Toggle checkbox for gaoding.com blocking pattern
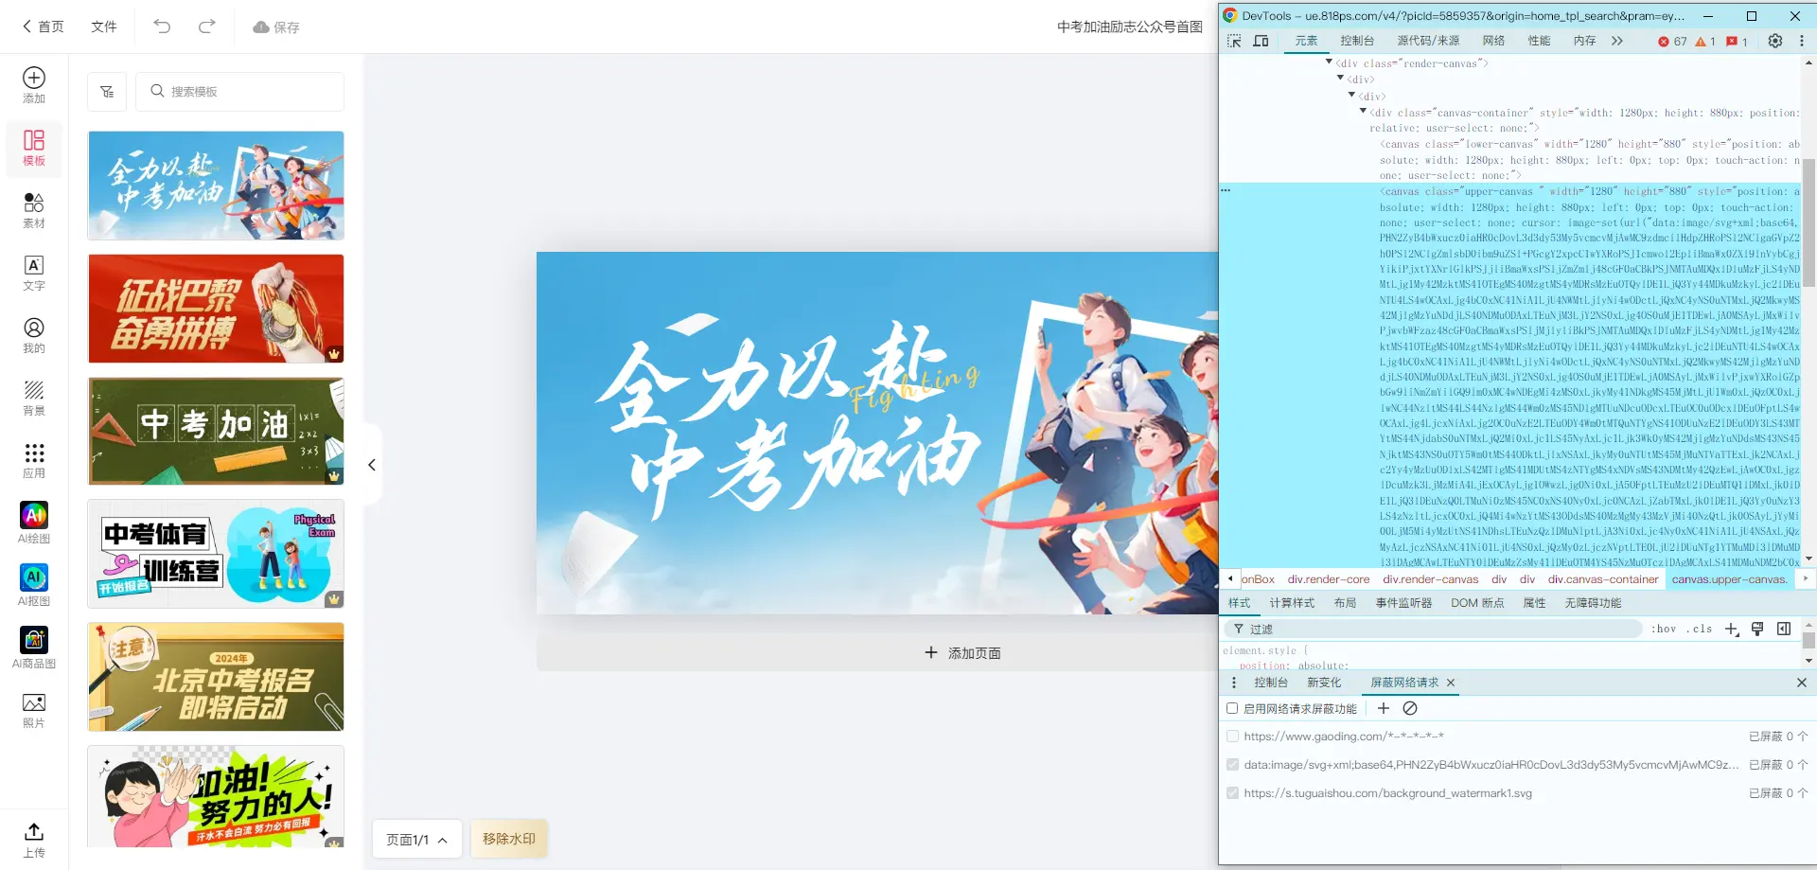The image size is (1817, 870). coord(1232,736)
